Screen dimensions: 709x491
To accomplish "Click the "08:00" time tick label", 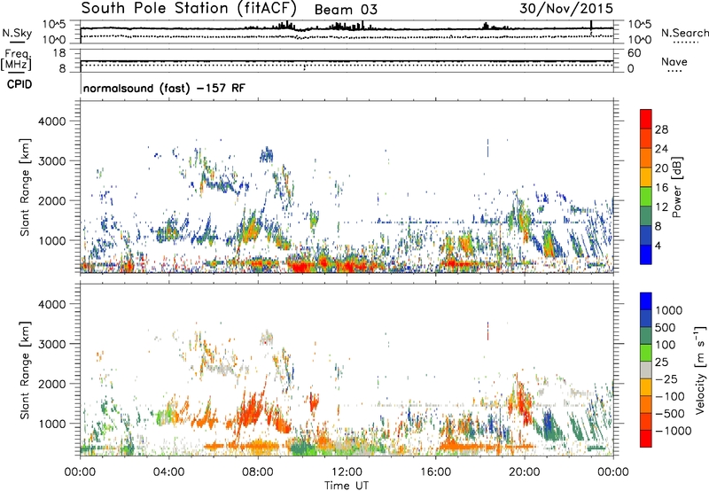I will [257, 472].
